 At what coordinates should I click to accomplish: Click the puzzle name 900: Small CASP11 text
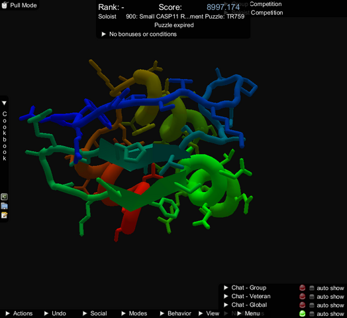click(185, 17)
